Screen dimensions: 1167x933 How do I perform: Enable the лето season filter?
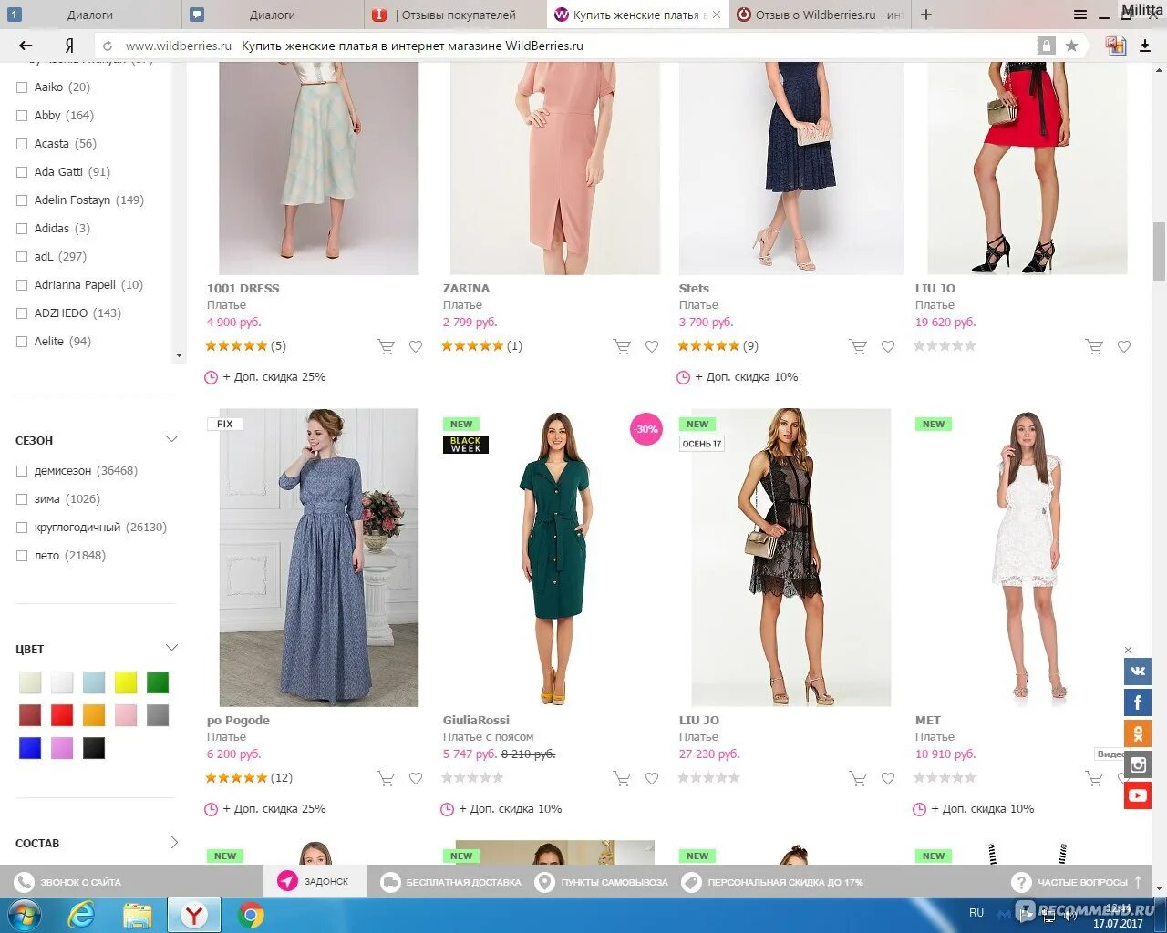click(22, 556)
